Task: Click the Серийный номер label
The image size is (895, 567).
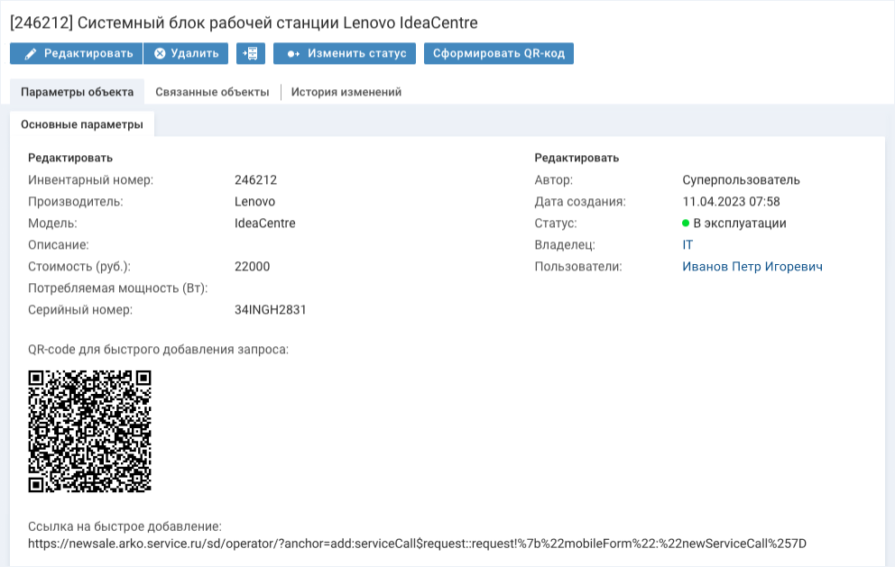Action: tap(80, 310)
